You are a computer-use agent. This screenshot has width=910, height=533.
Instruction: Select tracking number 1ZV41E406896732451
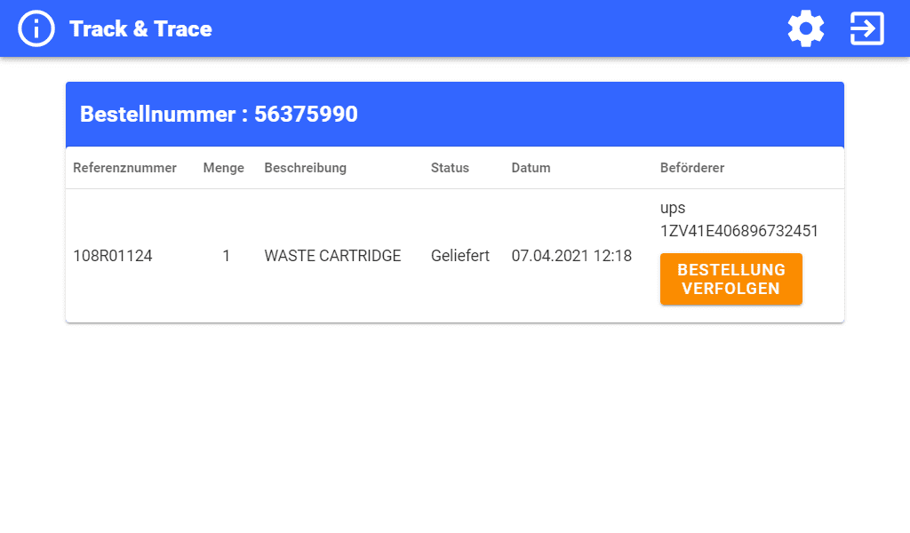coord(738,231)
